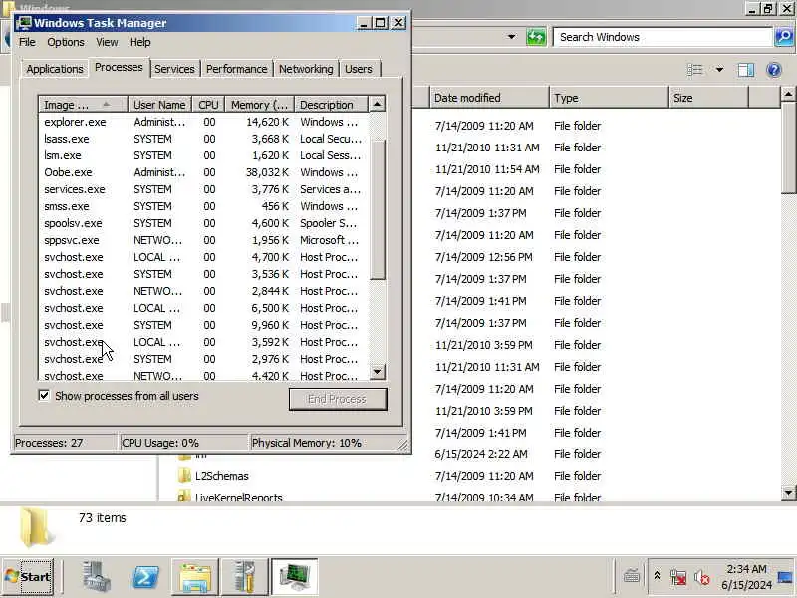Sort Explorer files by Size column
This screenshot has width=797, height=598.
[708, 98]
